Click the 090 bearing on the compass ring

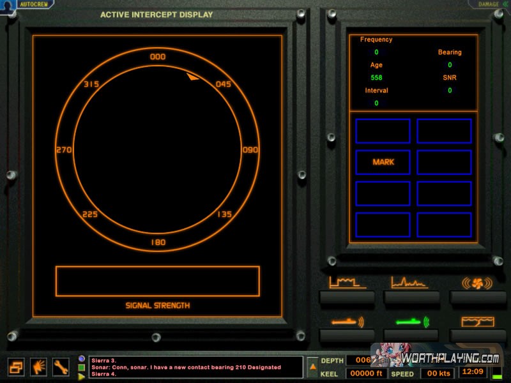249,150
